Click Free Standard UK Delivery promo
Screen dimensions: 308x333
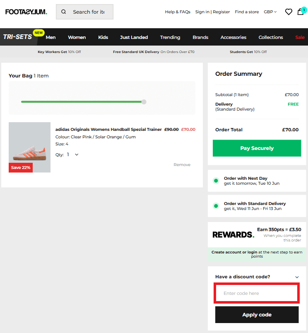click(x=154, y=52)
